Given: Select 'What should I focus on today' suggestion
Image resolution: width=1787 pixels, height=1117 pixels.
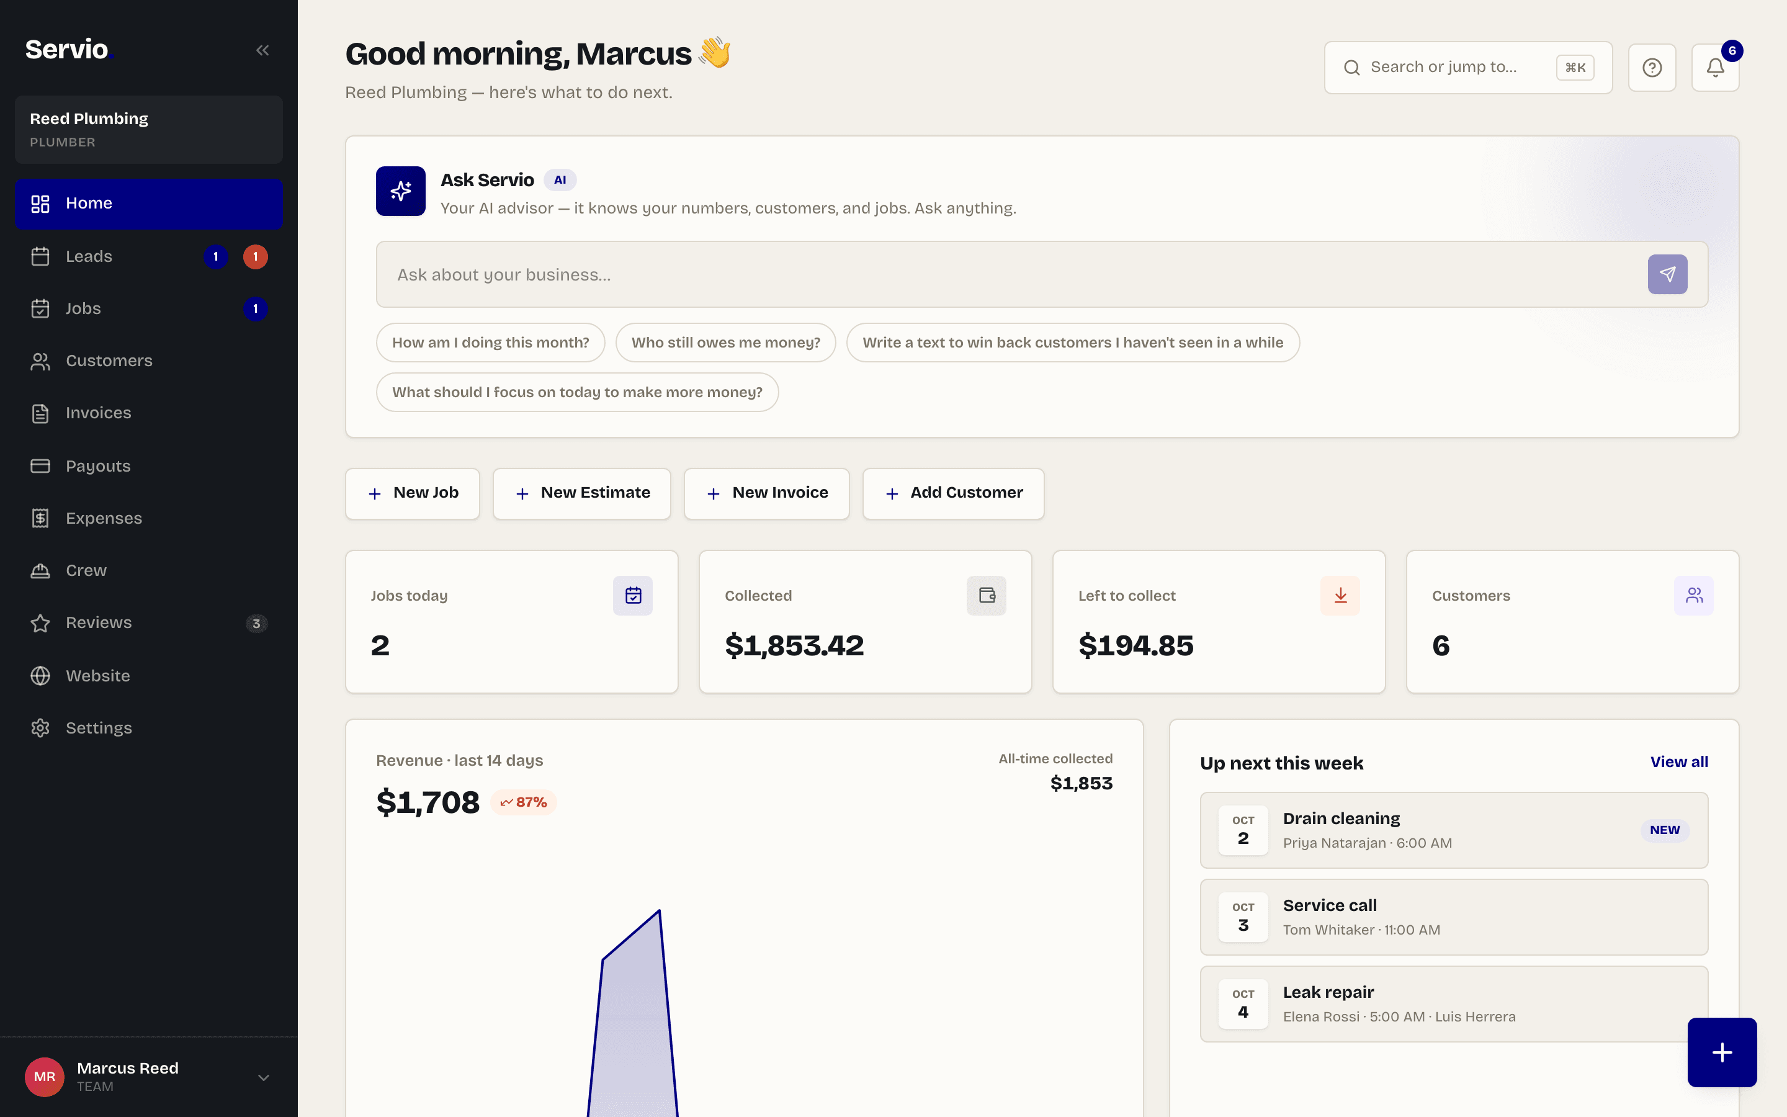Looking at the screenshot, I should [578, 392].
